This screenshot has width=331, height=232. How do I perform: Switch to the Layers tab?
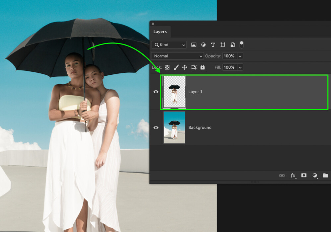(160, 32)
